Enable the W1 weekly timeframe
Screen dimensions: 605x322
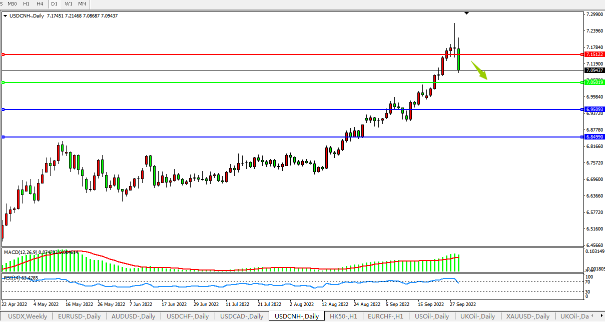pos(69,4)
